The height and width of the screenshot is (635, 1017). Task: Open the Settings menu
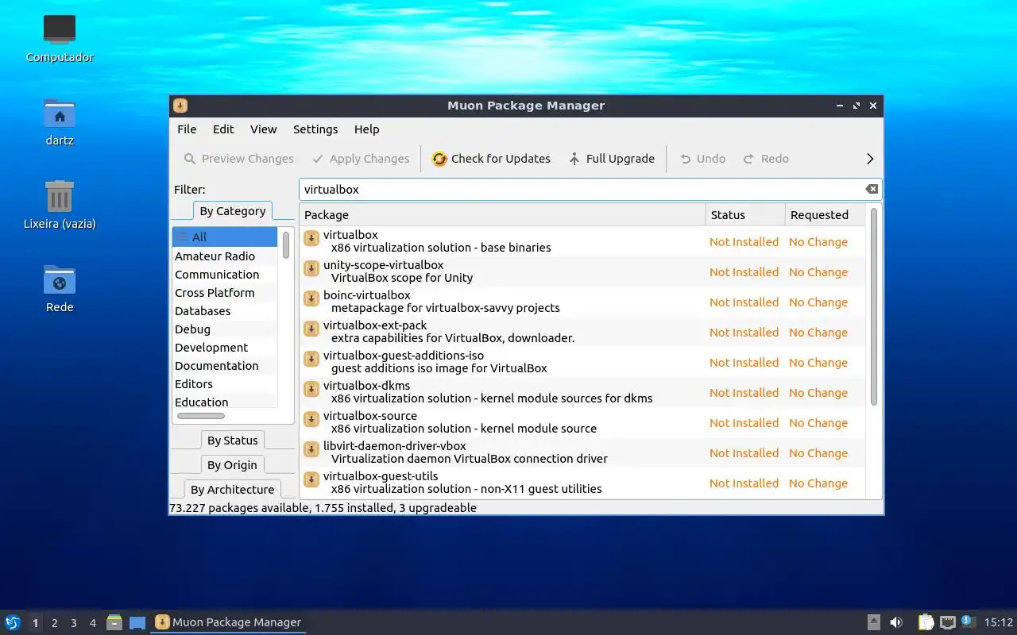315,129
